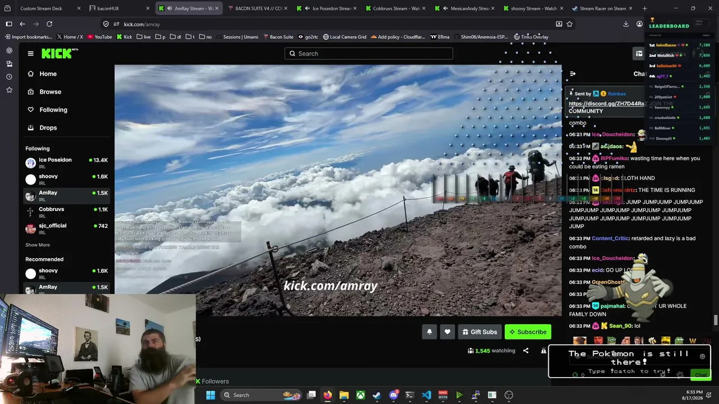Open Ice Poseidon's channel from Following list
The height and width of the screenshot is (404, 719).
tap(66, 163)
